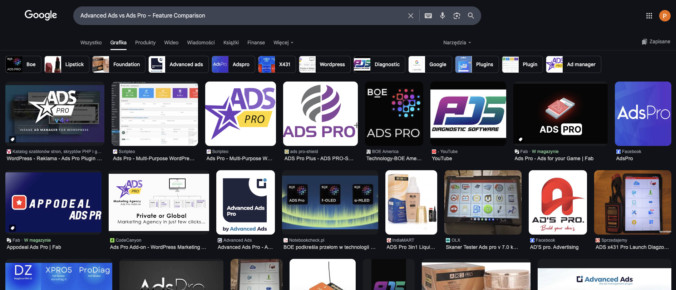Screen dimensions: 676x290
Task: Open the account avatar P
Action: [x=665, y=16]
